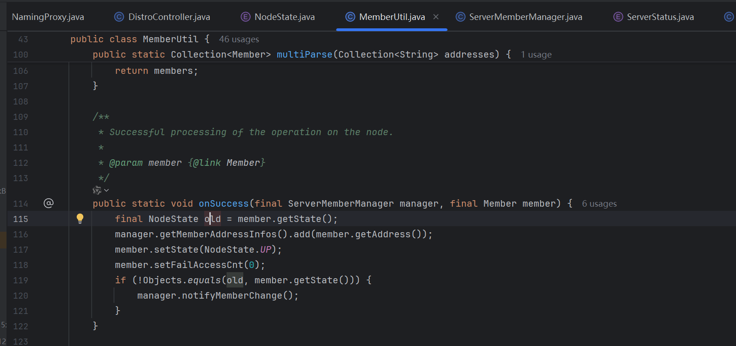Open the DistroController.java tab

click(169, 17)
